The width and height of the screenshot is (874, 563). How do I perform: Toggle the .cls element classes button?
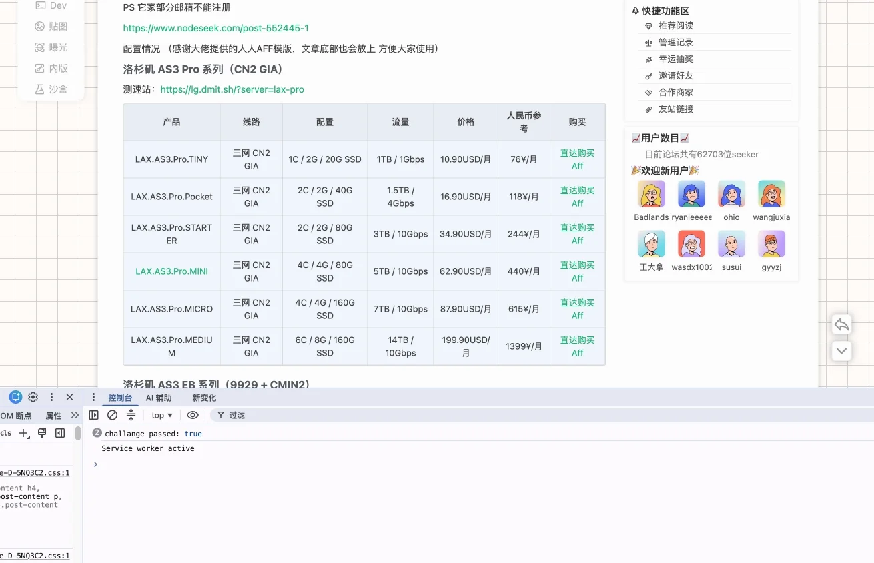6,433
